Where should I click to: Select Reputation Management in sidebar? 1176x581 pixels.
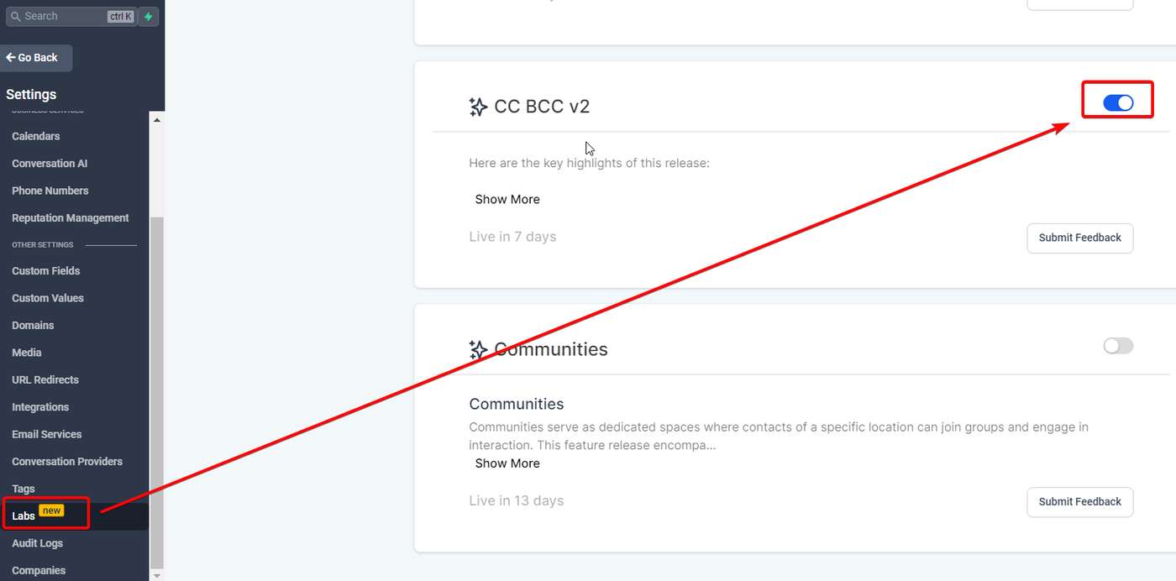coord(71,218)
